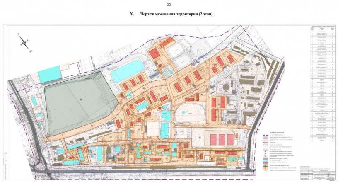Click the large cyan block at top center
This screenshot has width=338, height=182.
click(127, 70)
